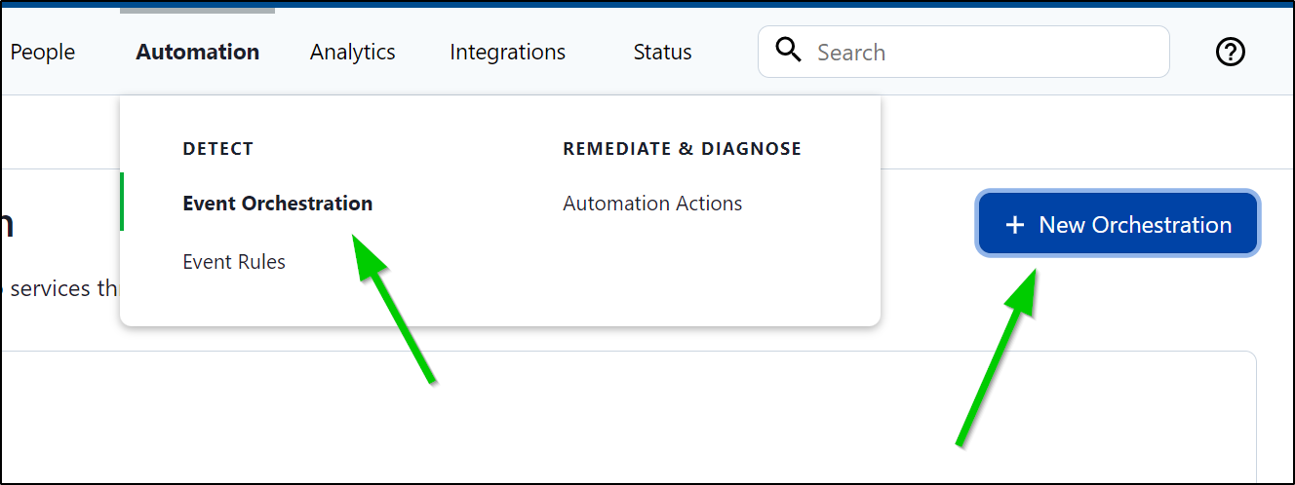
Task: Select Event Orchestration under Detect
Action: pos(278,203)
